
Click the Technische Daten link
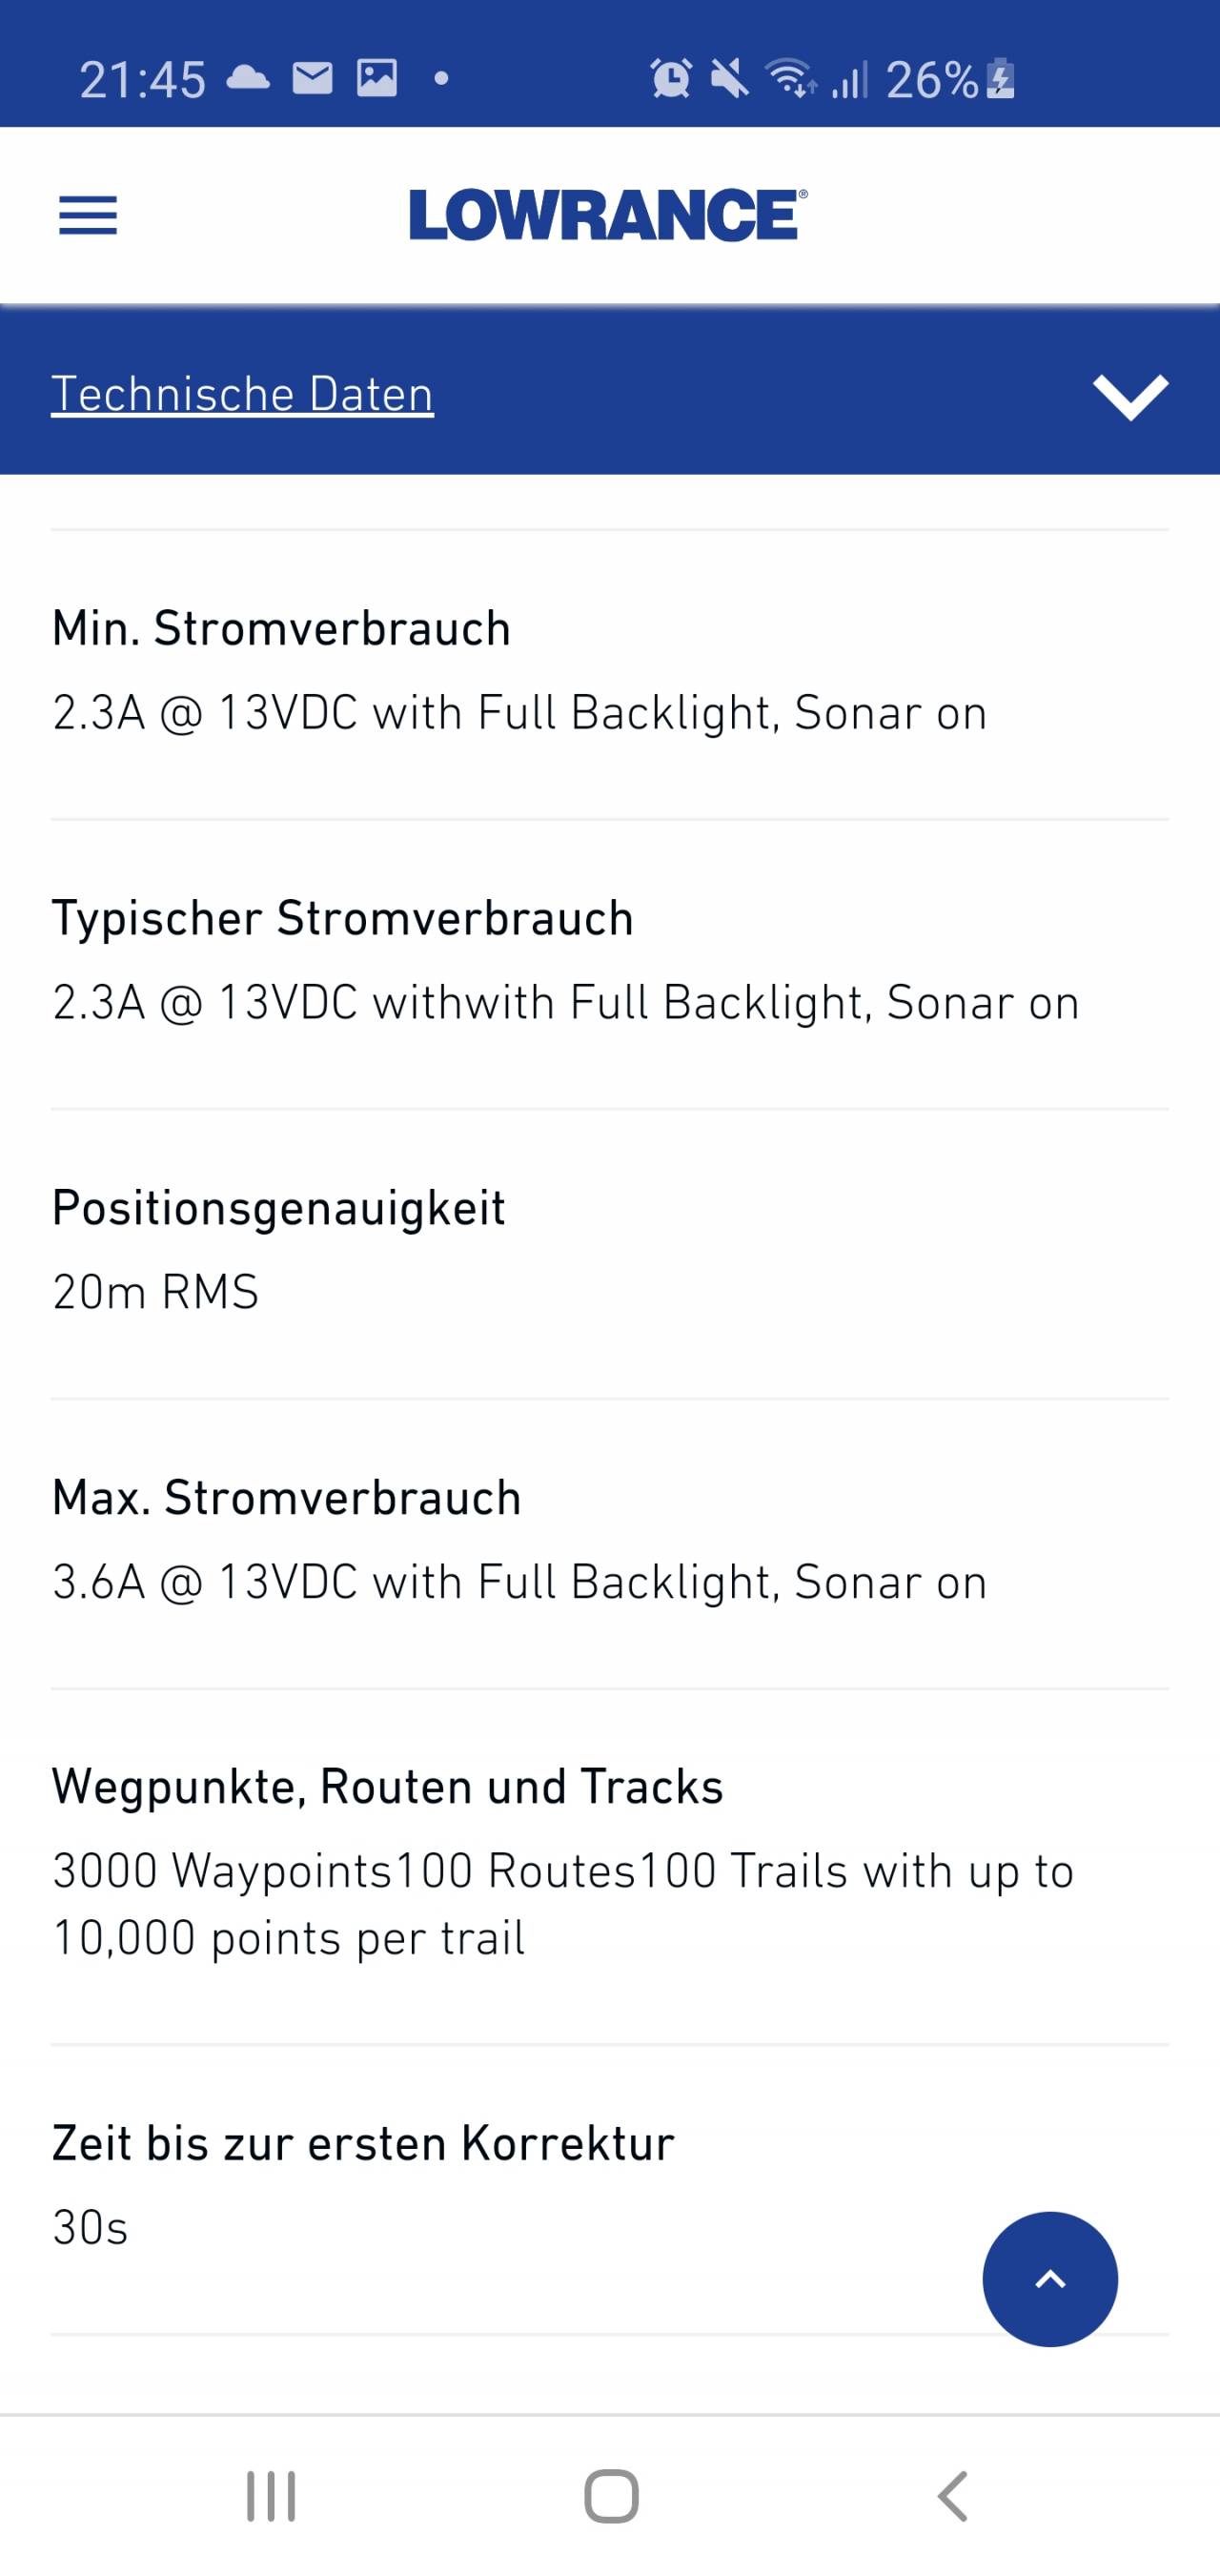pyautogui.click(x=242, y=393)
